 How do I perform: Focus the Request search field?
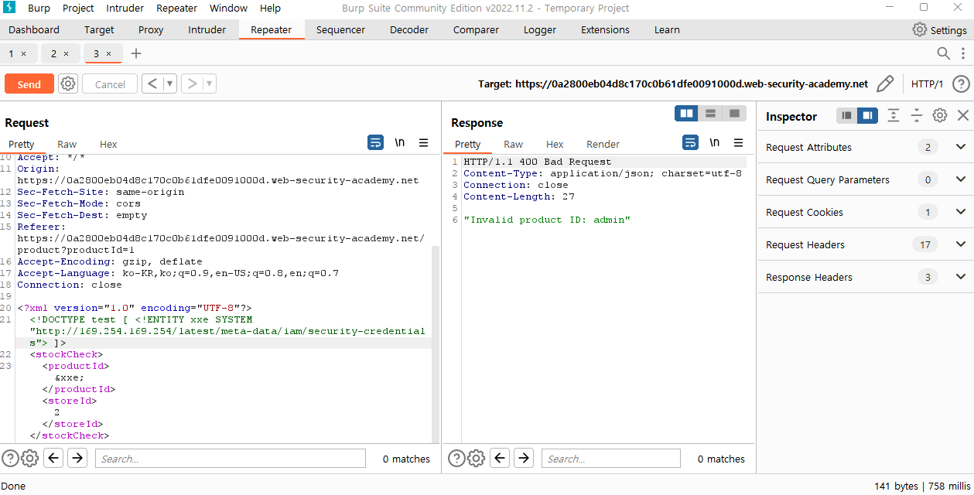pyautogui.click(x=231, y=459)
